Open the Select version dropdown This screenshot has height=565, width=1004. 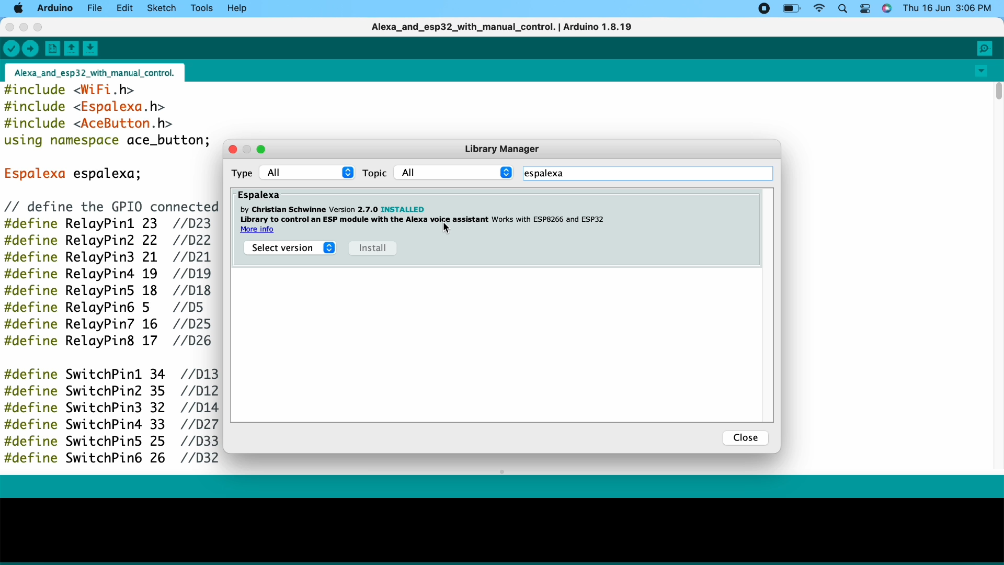click(290, 248)
